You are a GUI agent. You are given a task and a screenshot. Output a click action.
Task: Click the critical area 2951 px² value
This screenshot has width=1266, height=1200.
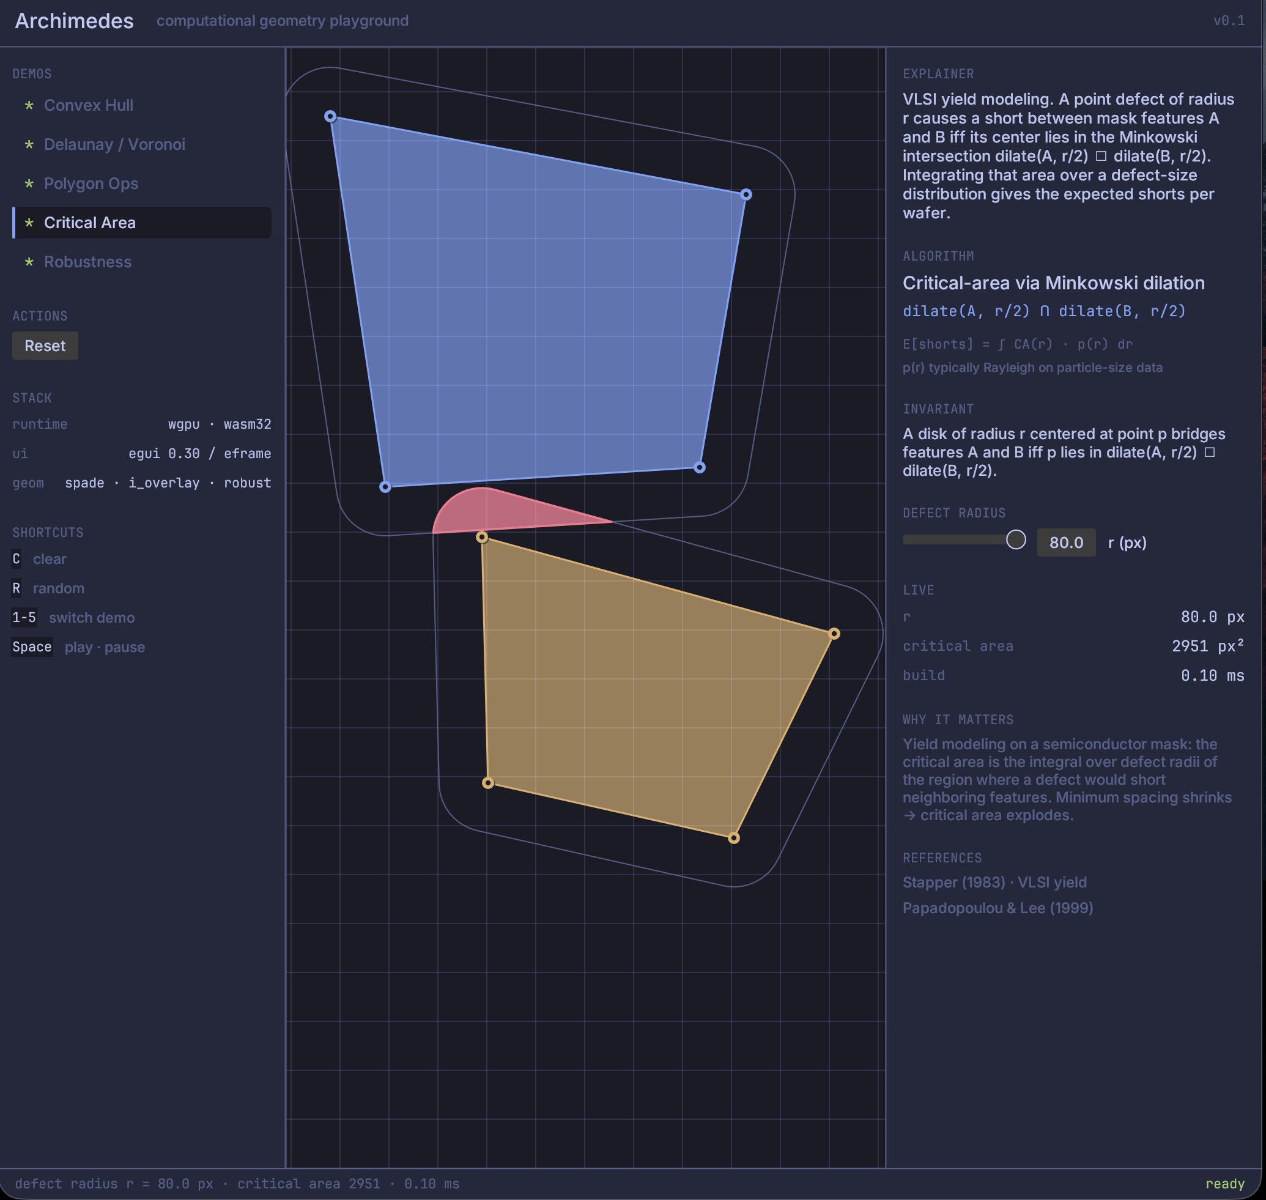coord(1208,646)
